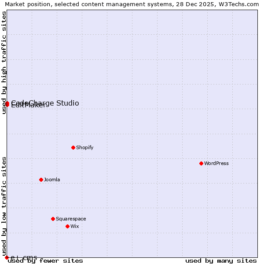The width and height of the screenshot is (264, 264).
Task: Click the Wix data point
Action: pos(67,227)
